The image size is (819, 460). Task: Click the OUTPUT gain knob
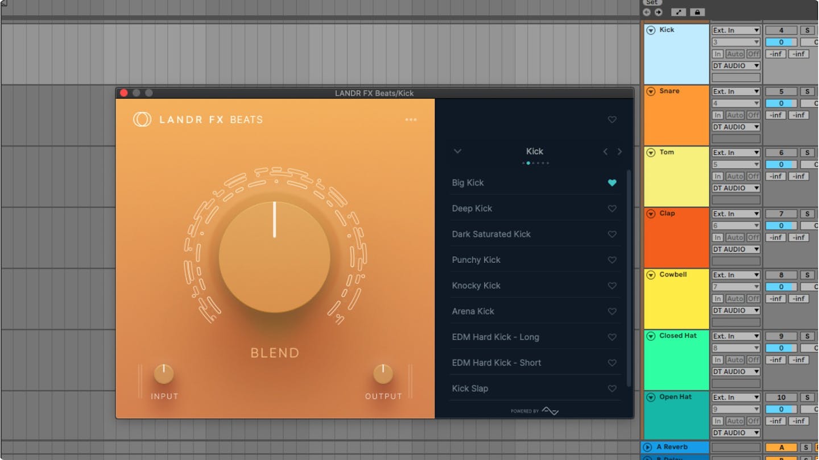[x=383, y=374]
